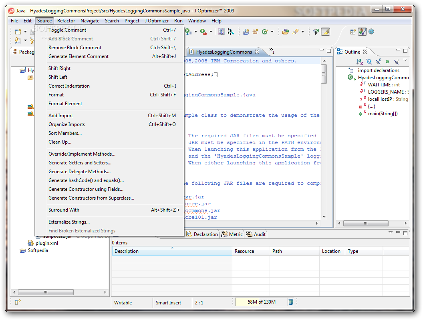The height and width of the screenshot is (320, 423).
Task: Open the Problems view menu triangle
Action: click(391, 232)
